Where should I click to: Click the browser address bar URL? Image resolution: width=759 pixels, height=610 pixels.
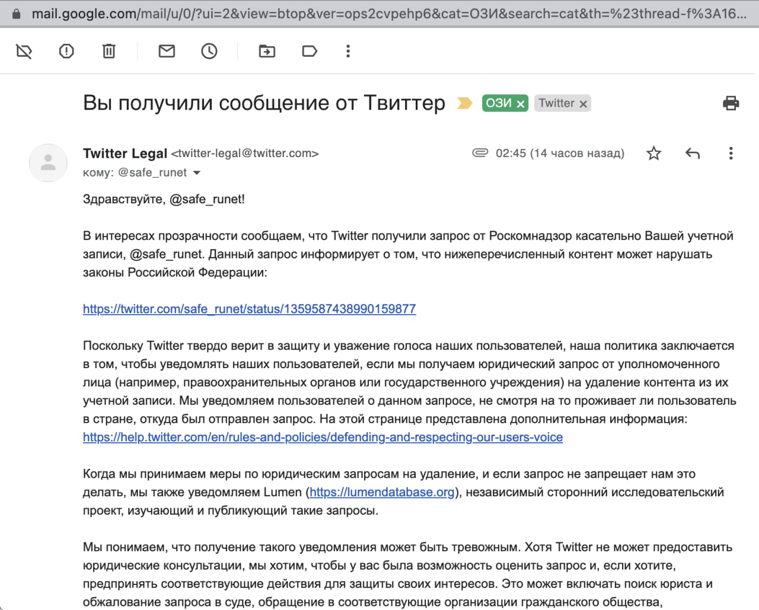(x=389, y=13)
